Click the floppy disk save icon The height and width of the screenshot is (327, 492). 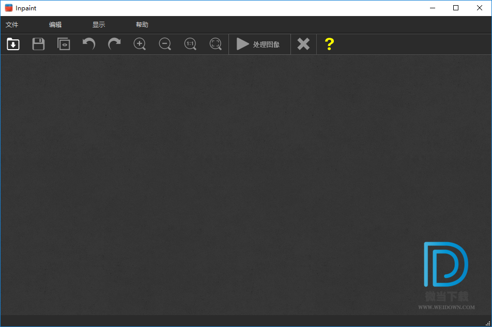point(38,44)
